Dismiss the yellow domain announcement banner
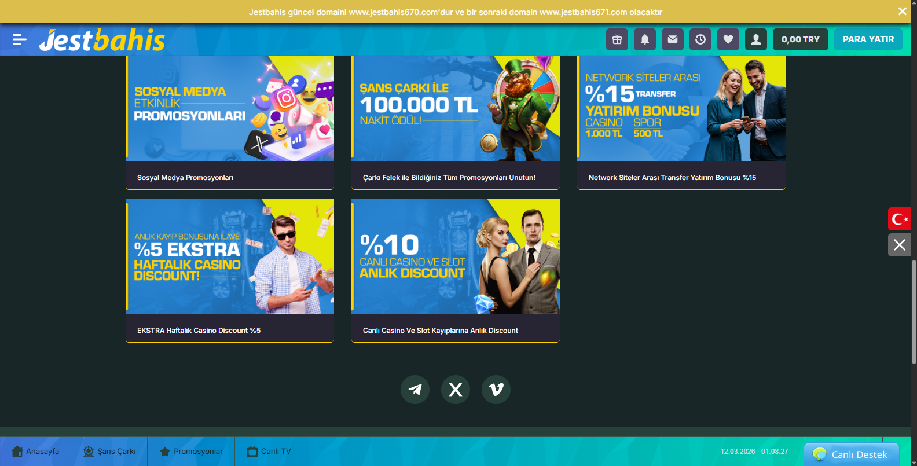 click(902, 12)
